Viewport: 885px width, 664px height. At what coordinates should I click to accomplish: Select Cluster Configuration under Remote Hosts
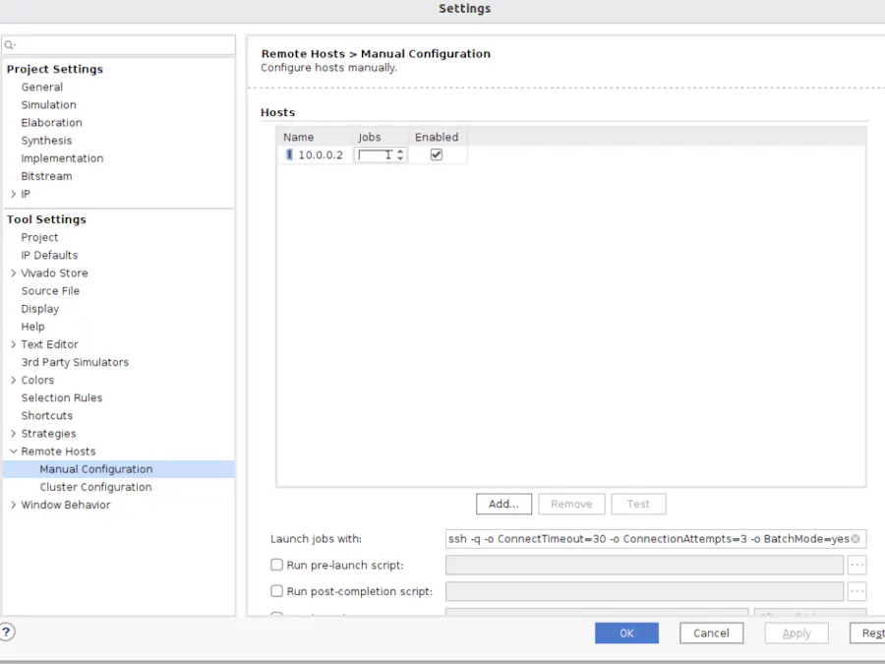click(95, 487)
